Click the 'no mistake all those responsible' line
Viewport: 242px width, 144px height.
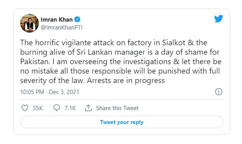click(120, 71)
